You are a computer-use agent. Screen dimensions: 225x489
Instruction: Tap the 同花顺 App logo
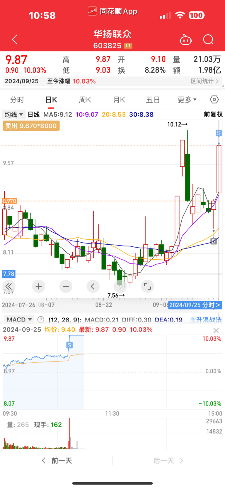point(112,11)
